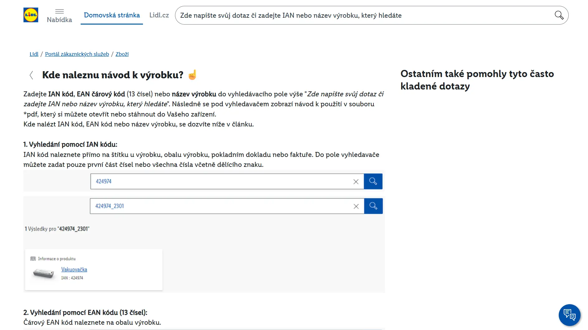The height and width of the screenshot is (330, 588).
Task: Click the back chevron beside the article title
Action: coord(31,75)
